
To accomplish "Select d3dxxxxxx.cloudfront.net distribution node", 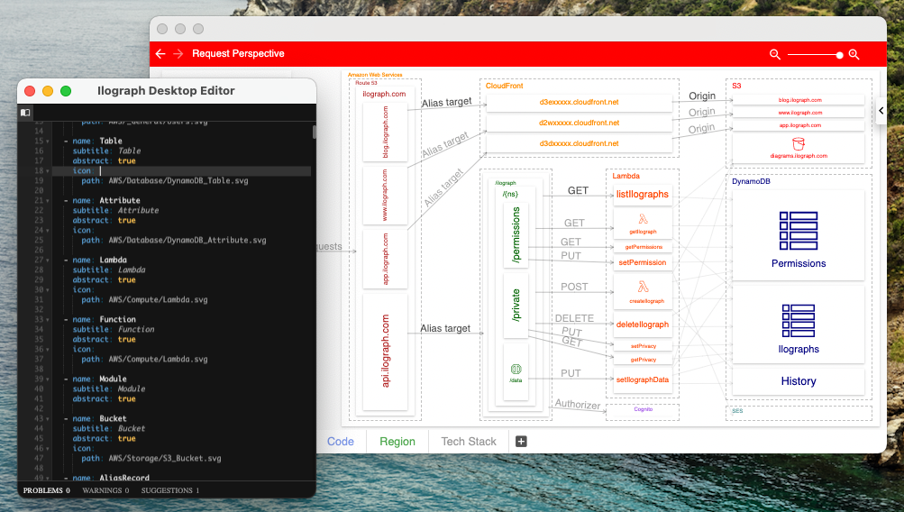I will click(579, 143).
